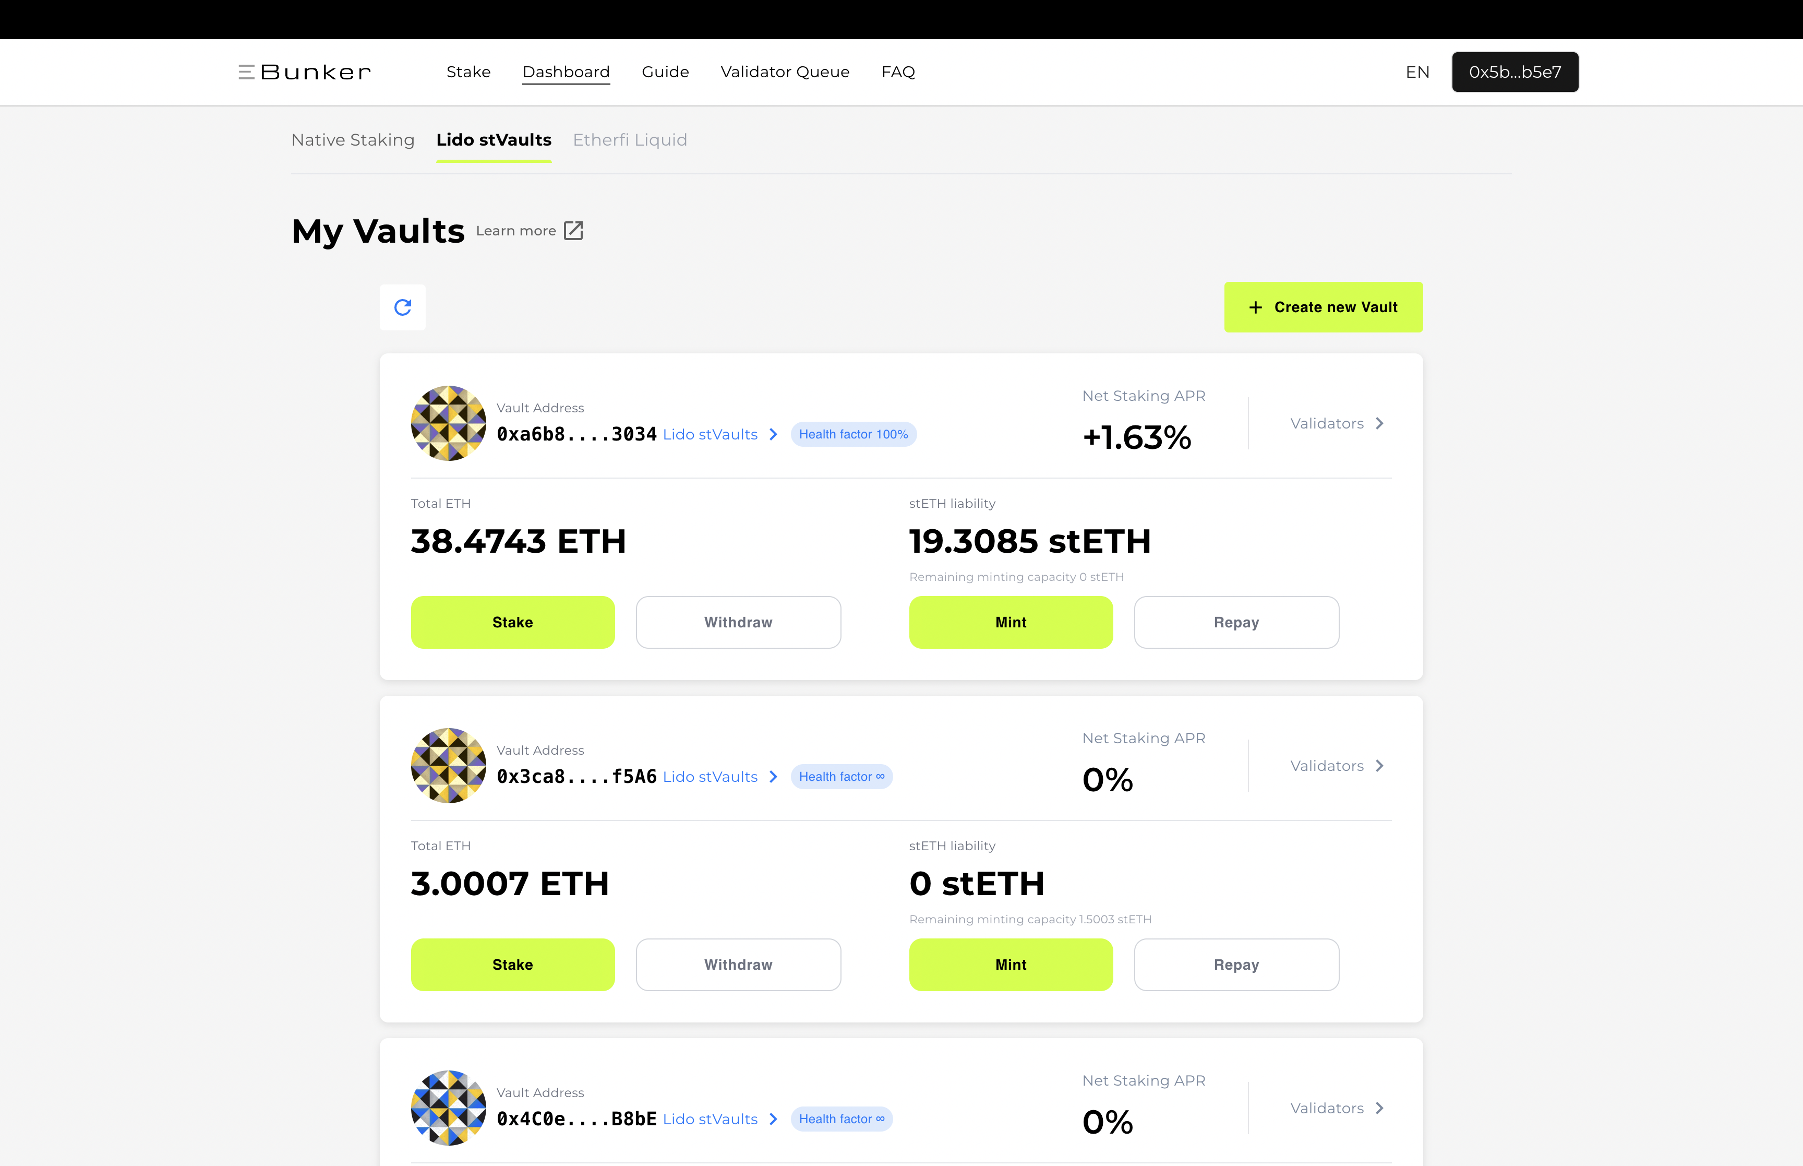The height and width of the screenshot is (1166, 1803).
Task: Click the vault address 0x4C0e....B8bE
Action: 576,1119
